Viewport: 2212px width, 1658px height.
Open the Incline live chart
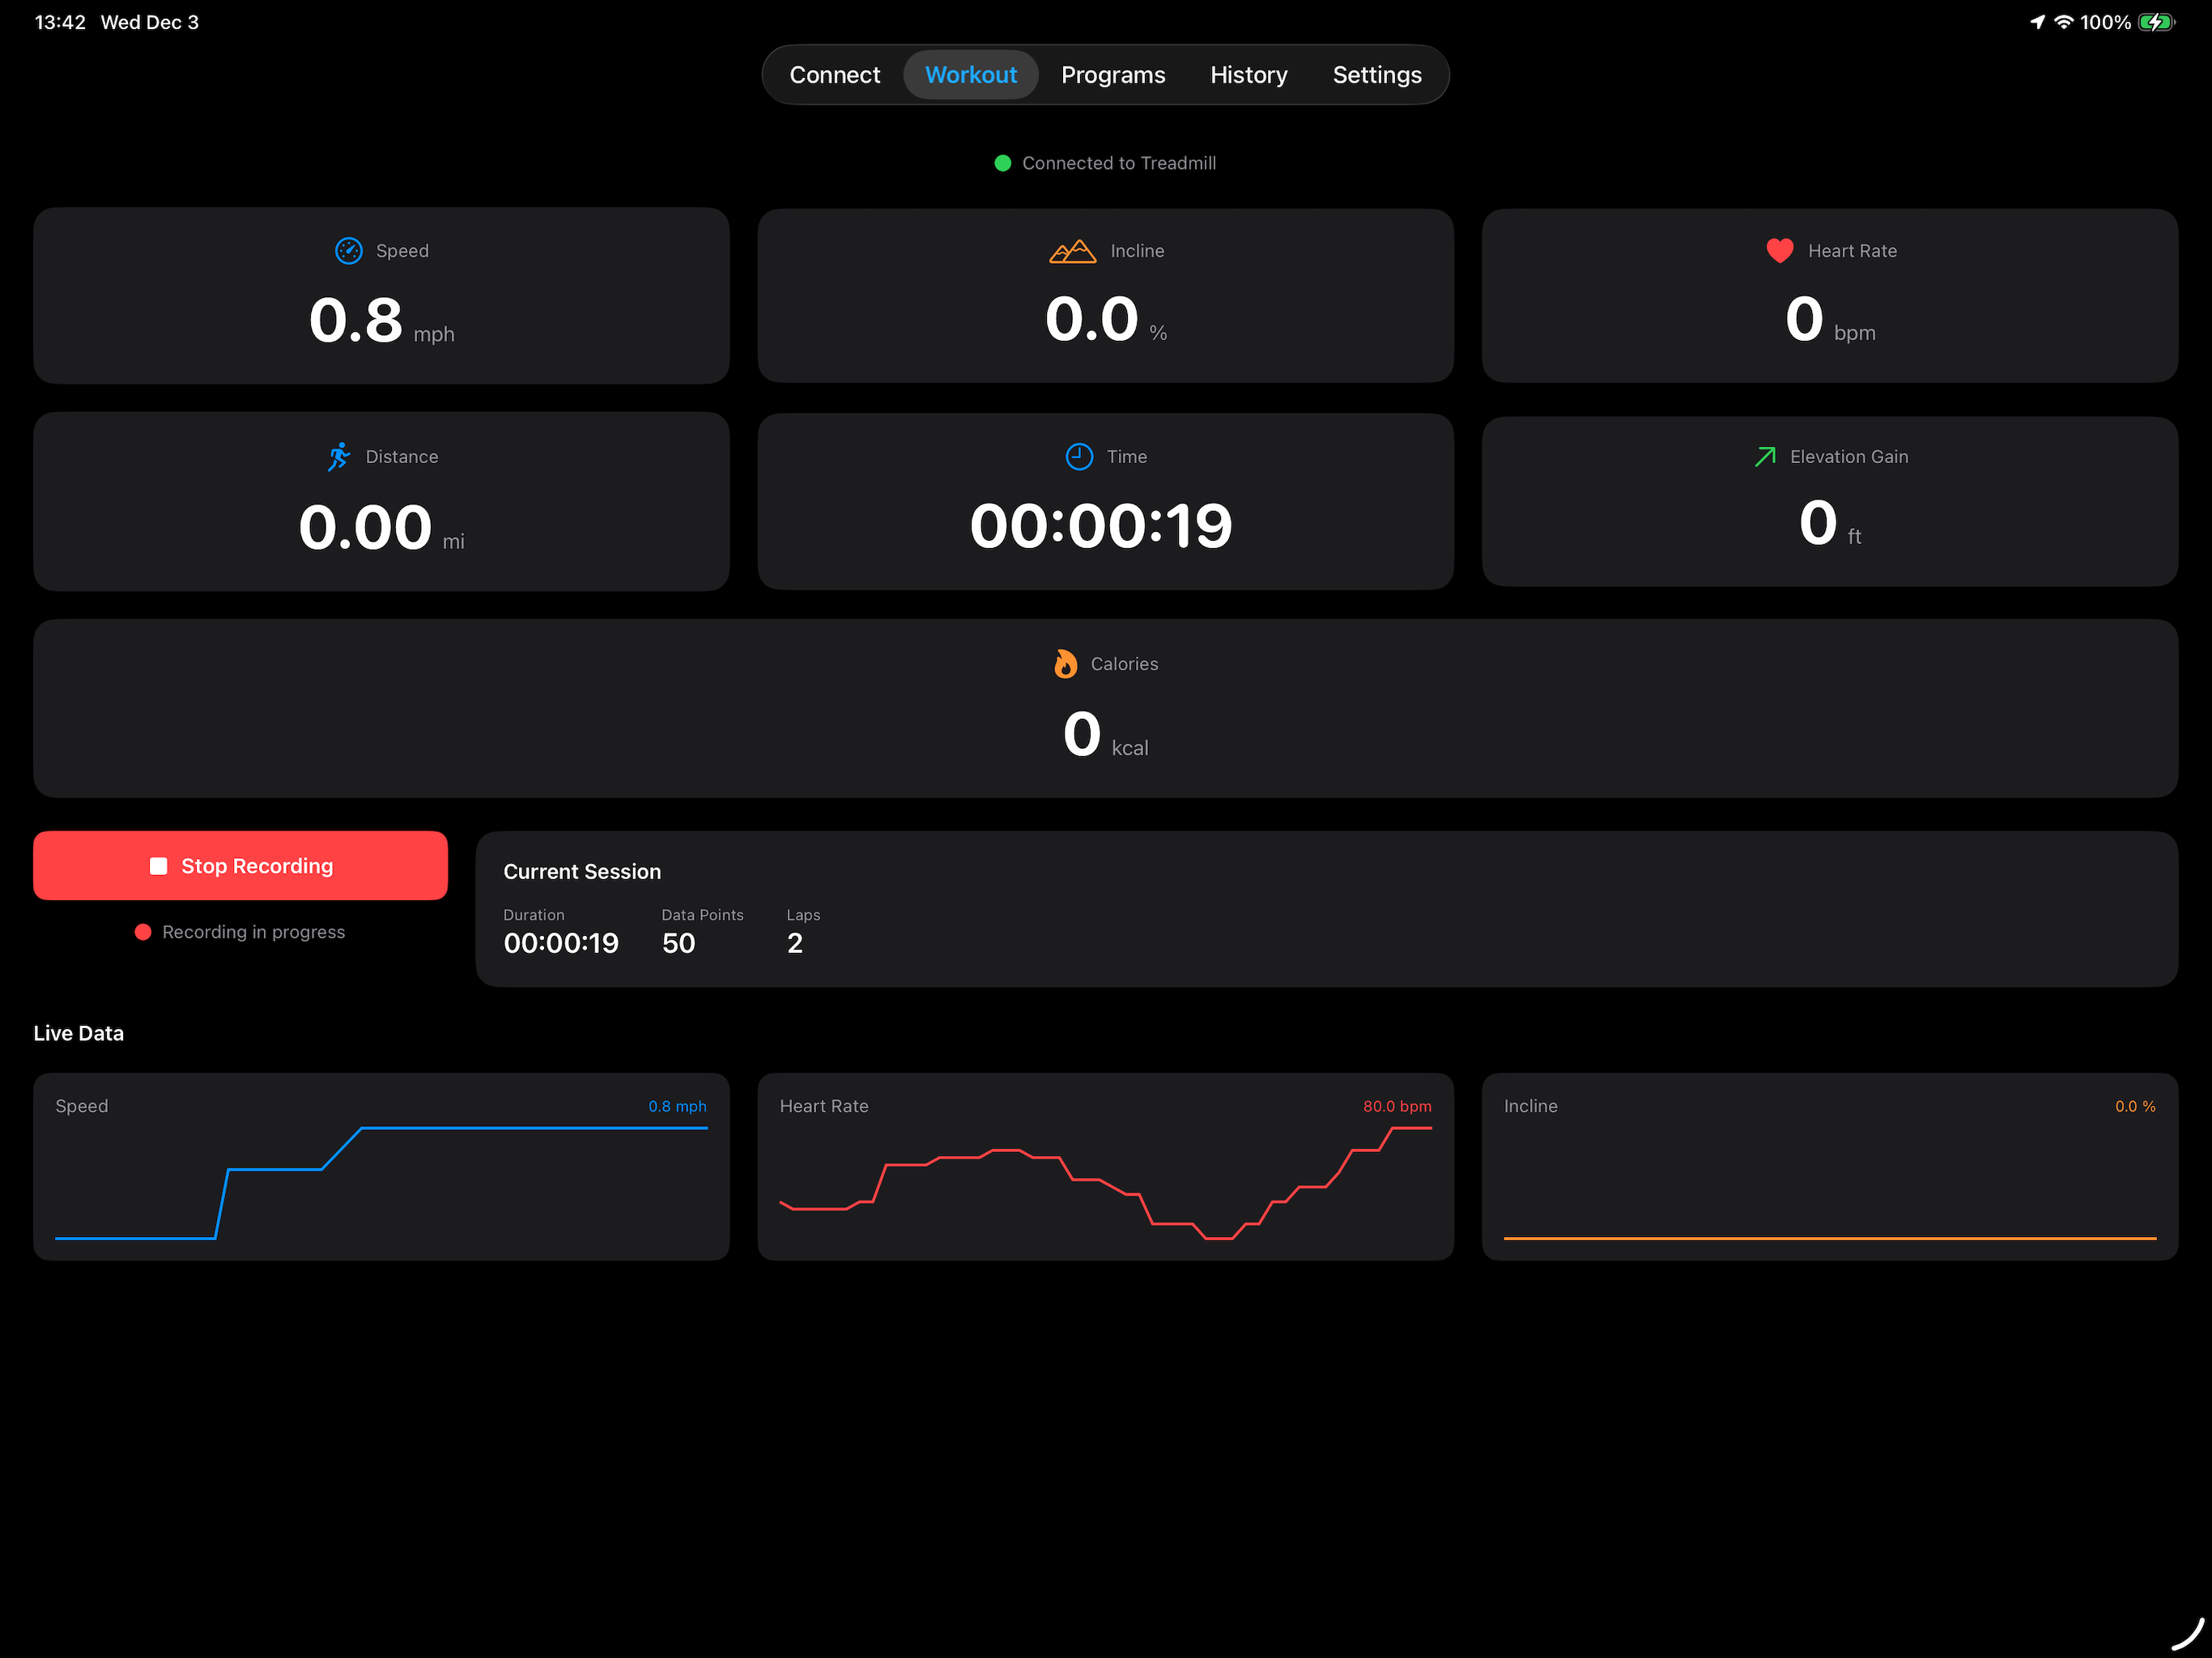tap(1829, 1166)
